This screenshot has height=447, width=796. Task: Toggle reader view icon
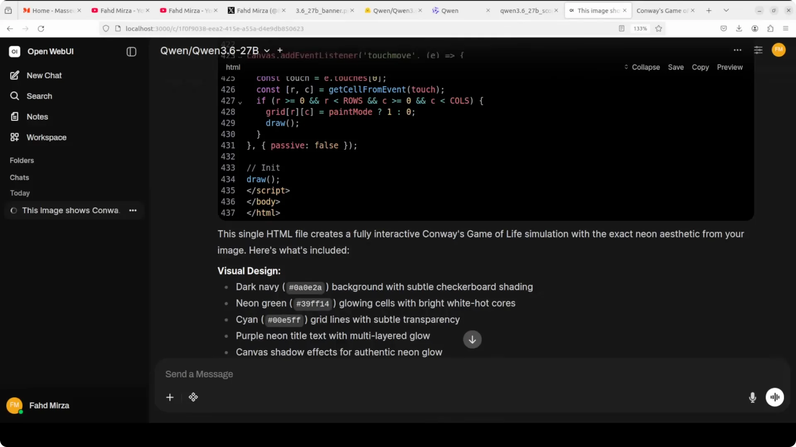pyautogui.click(x=621, y=29)
